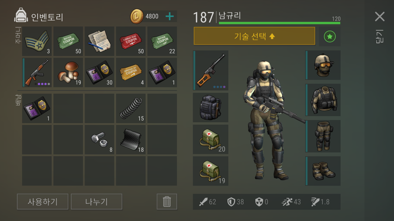Screen dimensions: 394x221
Task: Expand the 기술 선택 skill selection bar
Action: coord(254,36)
